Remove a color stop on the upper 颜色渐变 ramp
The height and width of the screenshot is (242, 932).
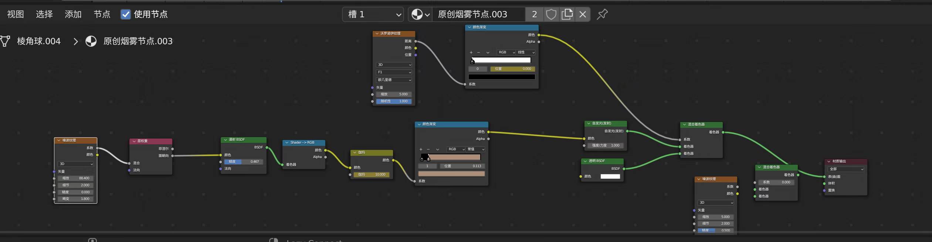coord(478,52)
